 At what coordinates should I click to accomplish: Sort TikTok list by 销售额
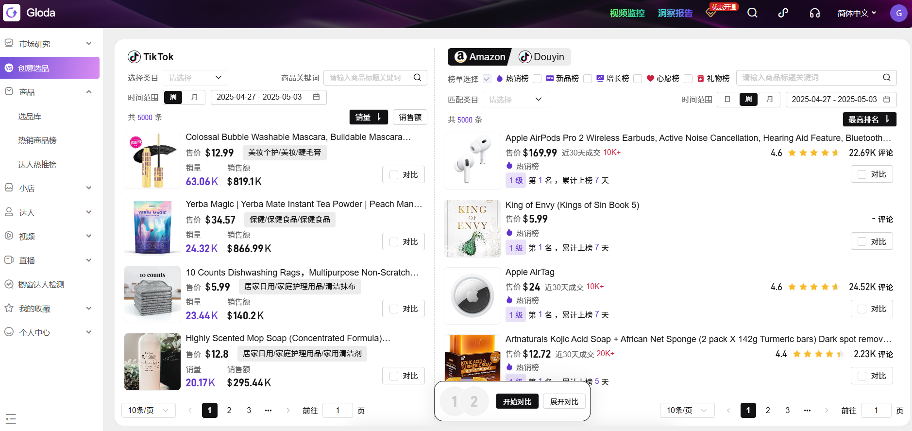[410, 117]
